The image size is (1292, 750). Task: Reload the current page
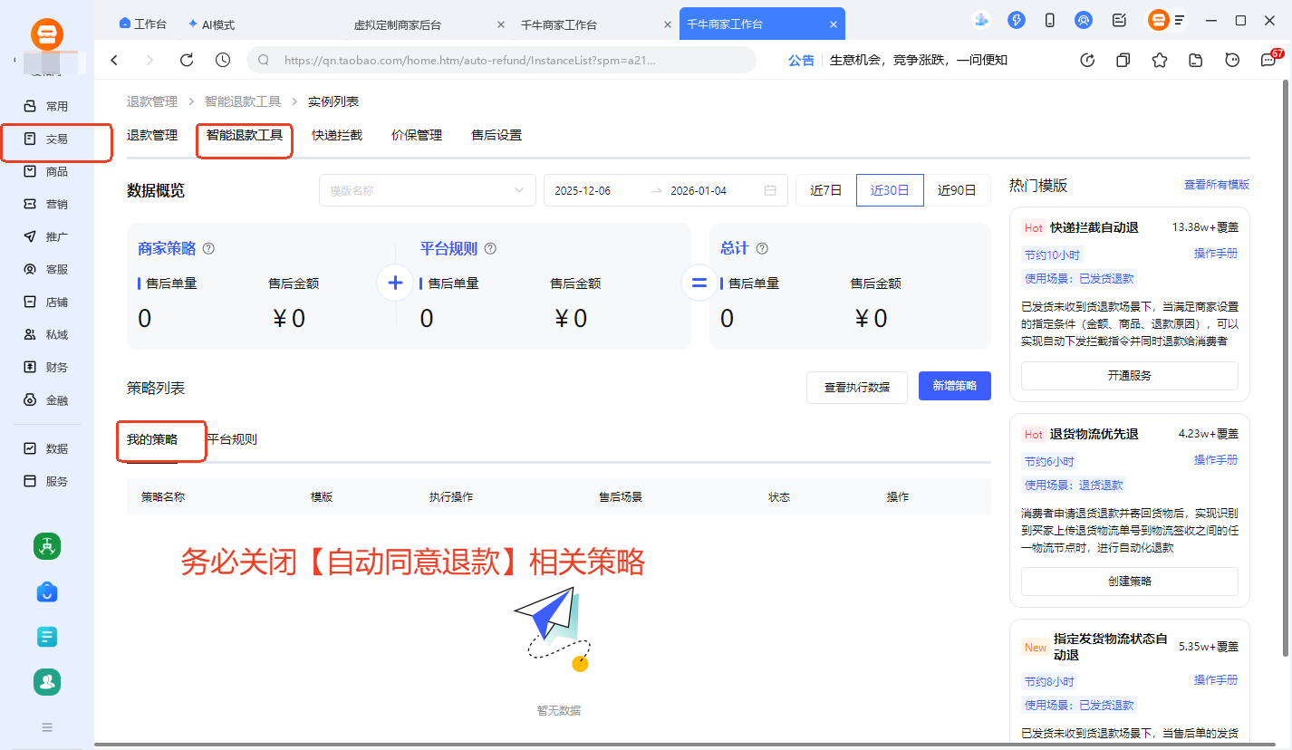(x=187, y=60)
